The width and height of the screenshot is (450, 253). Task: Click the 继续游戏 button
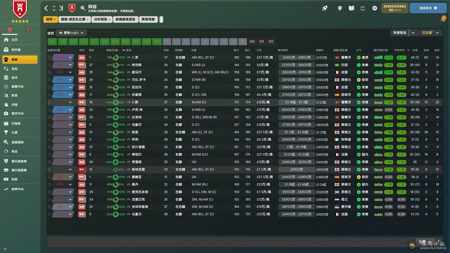pos(428,8)
